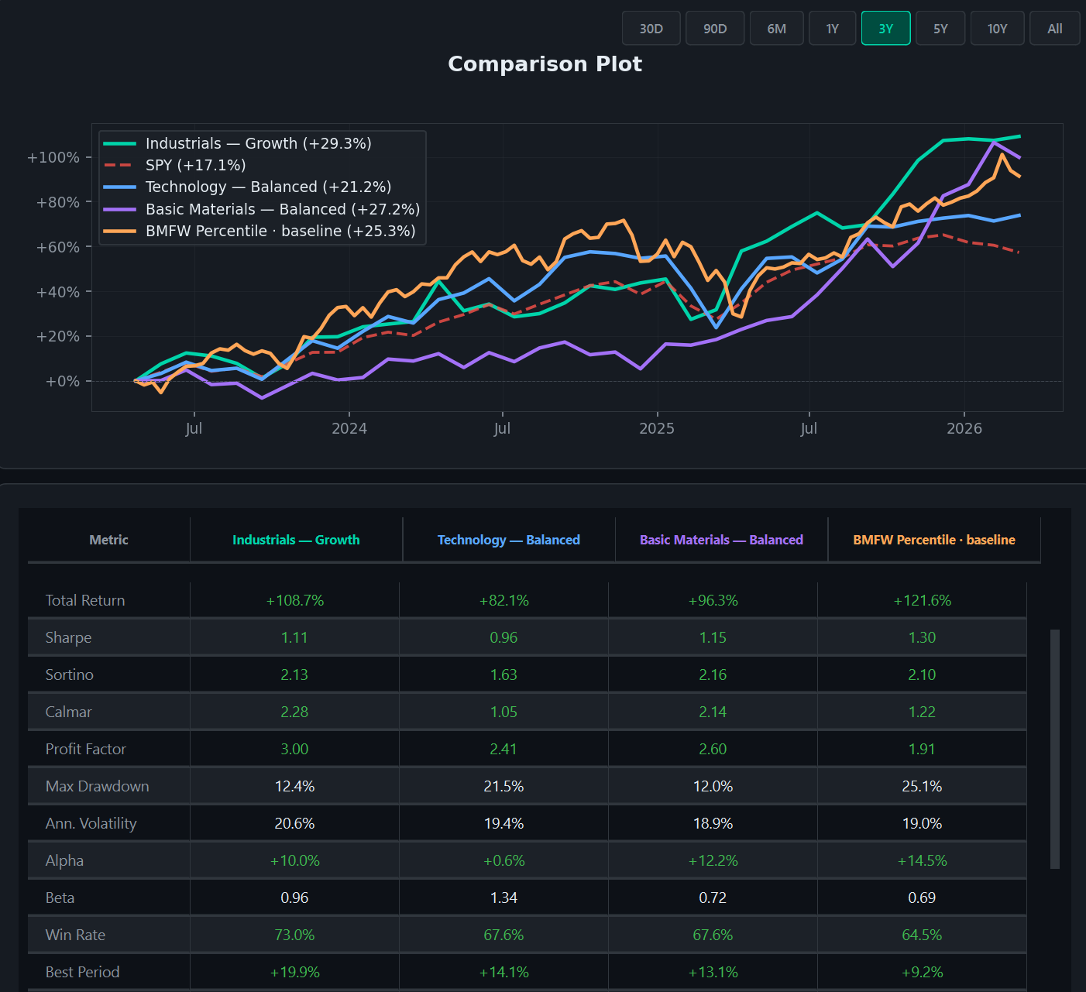Click the Industrials — Growth column header
The image size is (1086, 992).
[295, 540]
